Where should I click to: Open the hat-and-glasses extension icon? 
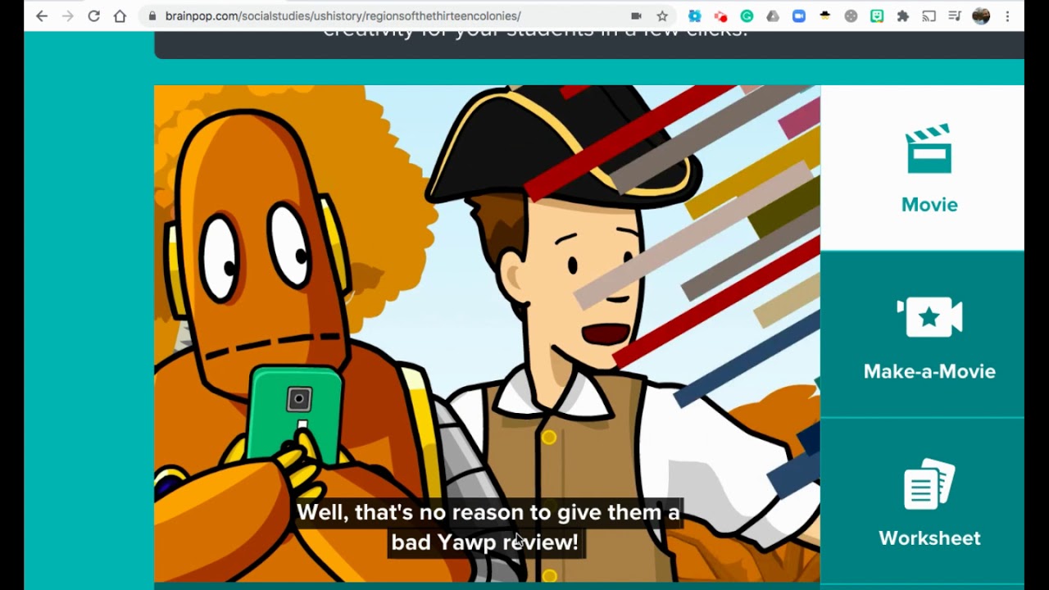point(825,16)
